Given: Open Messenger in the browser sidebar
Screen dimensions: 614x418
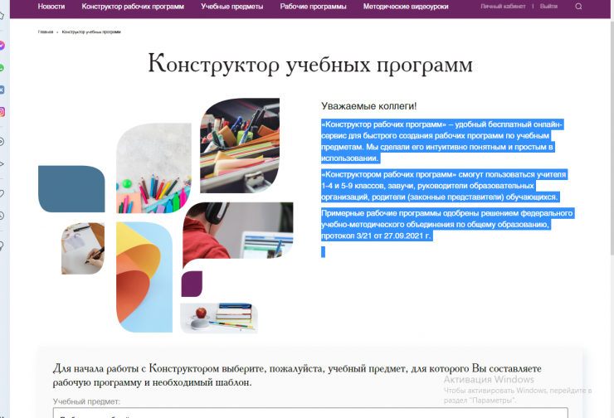Looking at the screenshot, I should [x=2, y=46].
